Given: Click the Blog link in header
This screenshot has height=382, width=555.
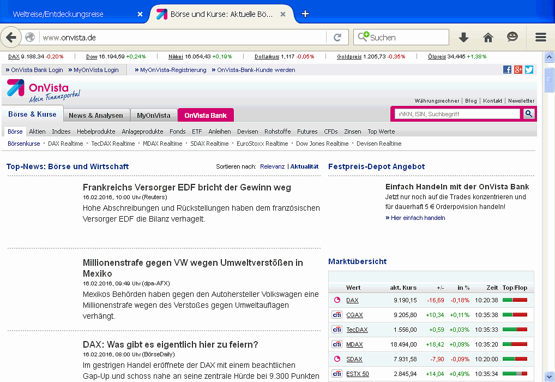Looking at the screenshot, I should point(470,100).
